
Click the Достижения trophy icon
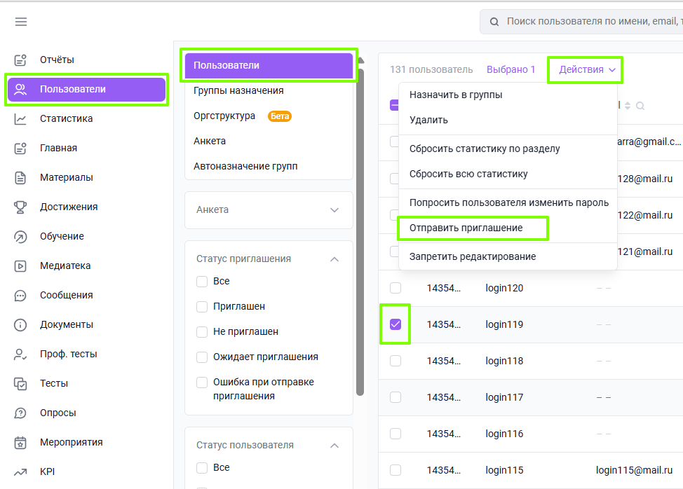pos(20,207)
